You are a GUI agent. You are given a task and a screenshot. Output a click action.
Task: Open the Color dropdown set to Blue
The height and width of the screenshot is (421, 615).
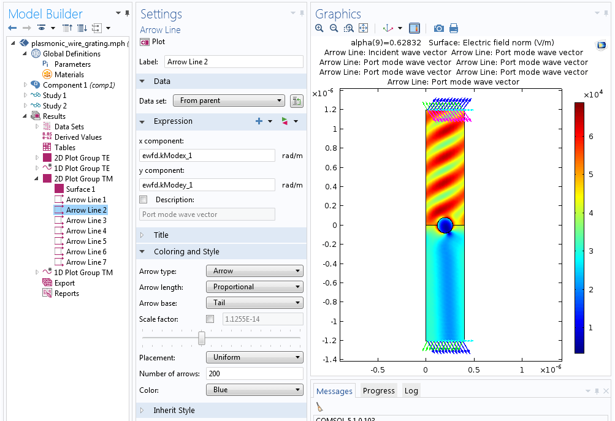tap(254, 390)
